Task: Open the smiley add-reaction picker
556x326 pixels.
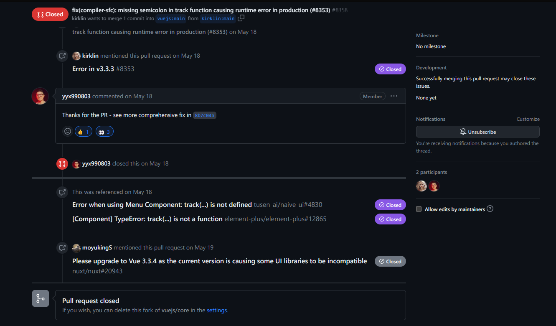Action: 68,131
